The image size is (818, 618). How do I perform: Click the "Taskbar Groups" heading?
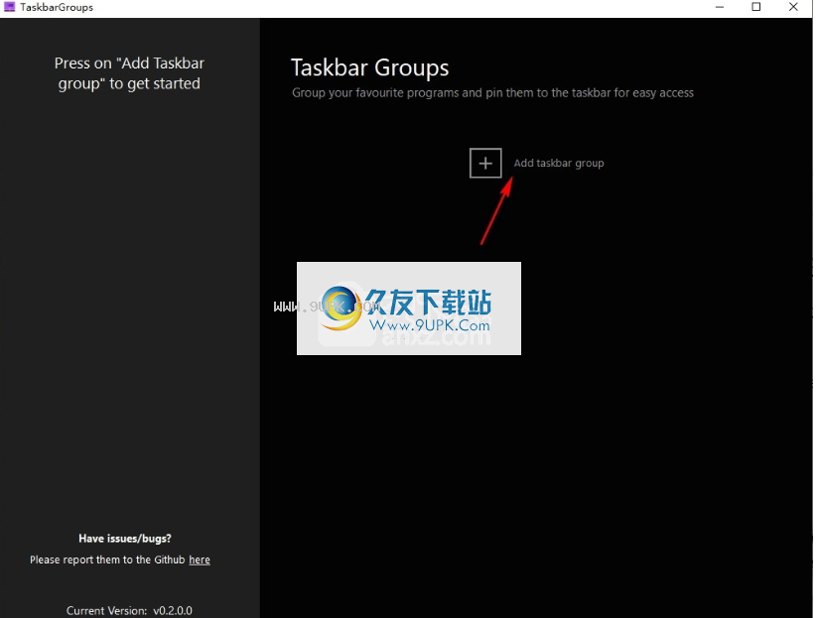point(370,68)
